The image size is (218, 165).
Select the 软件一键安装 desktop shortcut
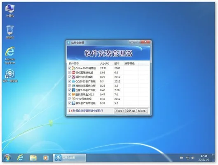(10, 75)
